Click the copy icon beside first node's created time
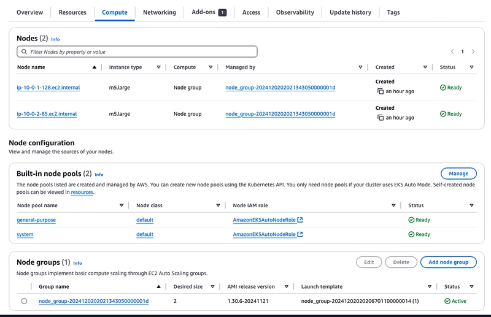The width and height of the screenshot is (491, 317). [x=381, y=91]
